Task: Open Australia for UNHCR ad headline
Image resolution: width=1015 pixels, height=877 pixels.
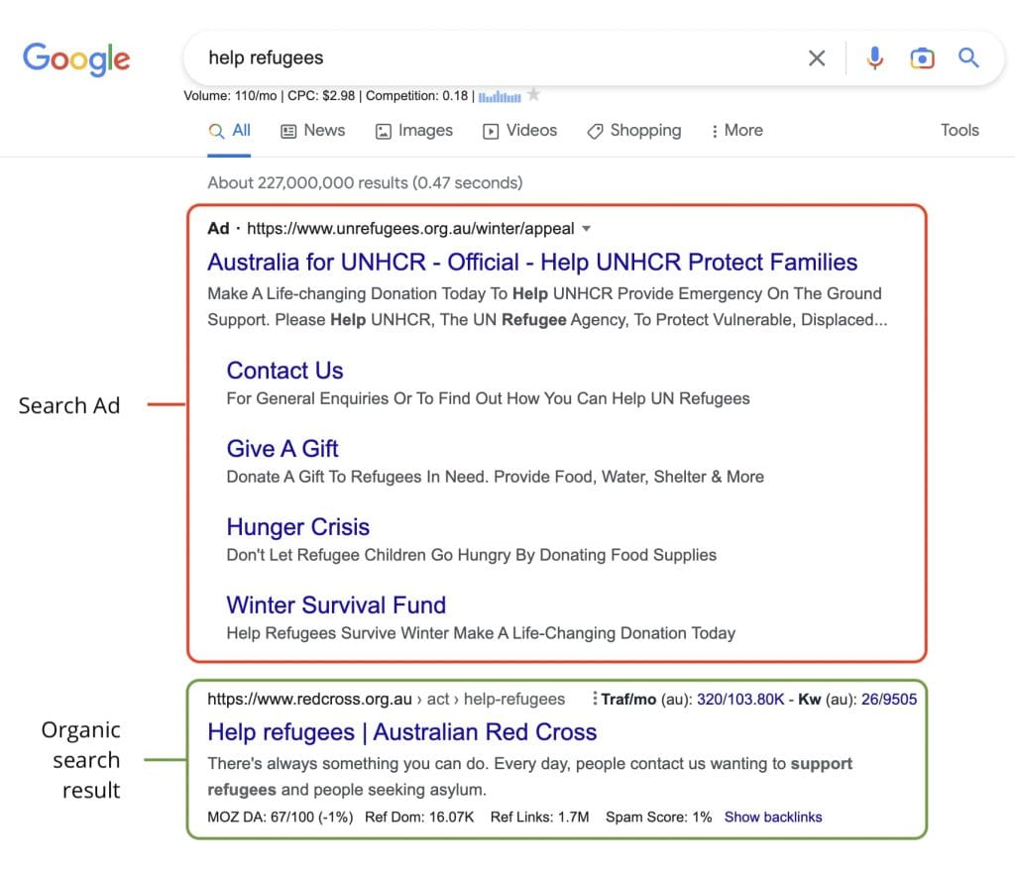Action: click(x=532, y=263)
